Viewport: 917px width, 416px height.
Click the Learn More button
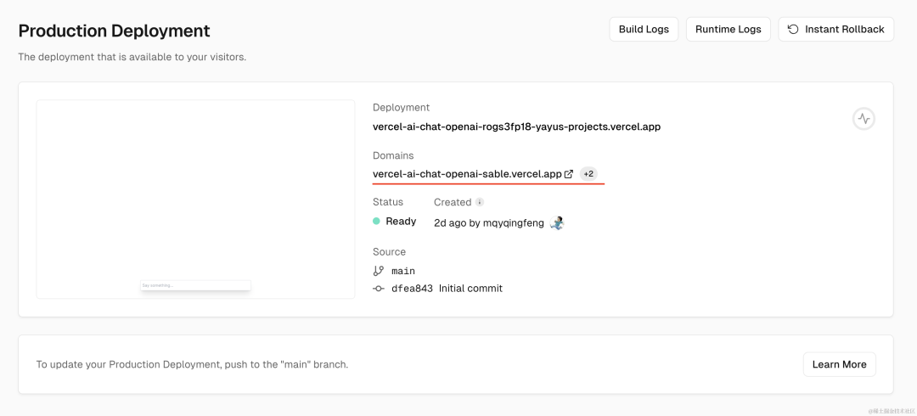tap(839, 364)
